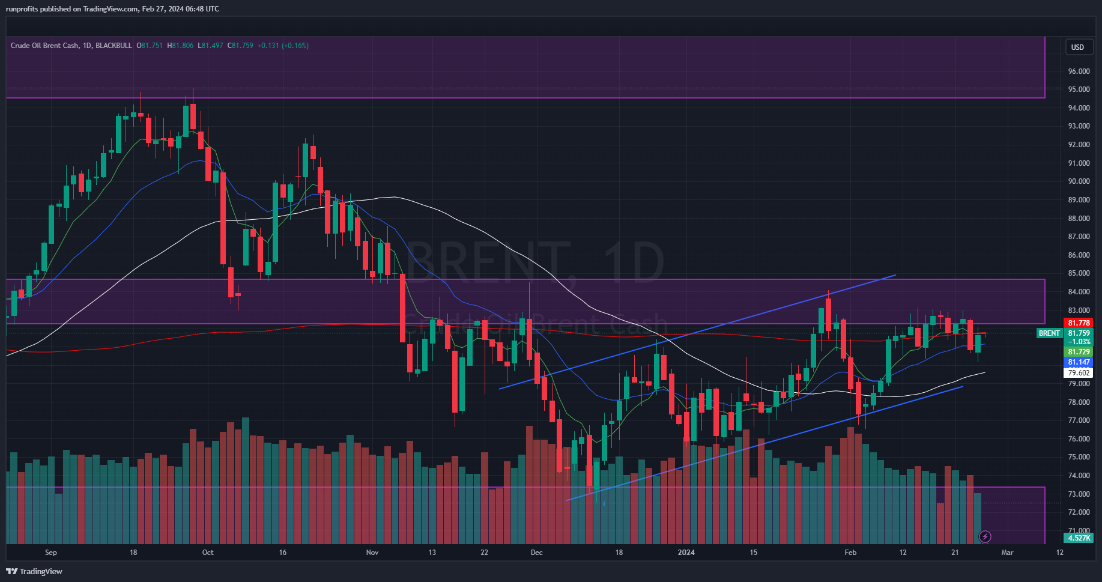Click the closing price value C81.759
The height and width of the screenshot is (582, 1102).
[240, 46]
